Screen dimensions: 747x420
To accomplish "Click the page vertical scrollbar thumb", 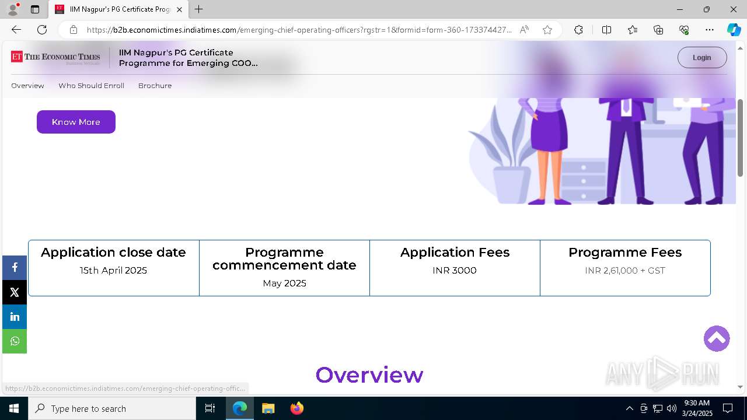I will [x=741, y=138].
